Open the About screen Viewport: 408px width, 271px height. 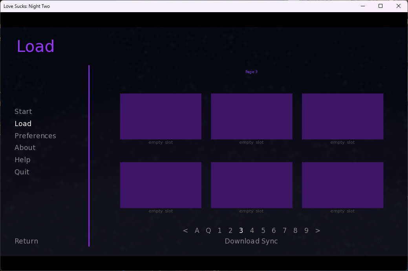click(x=25, y=148)
